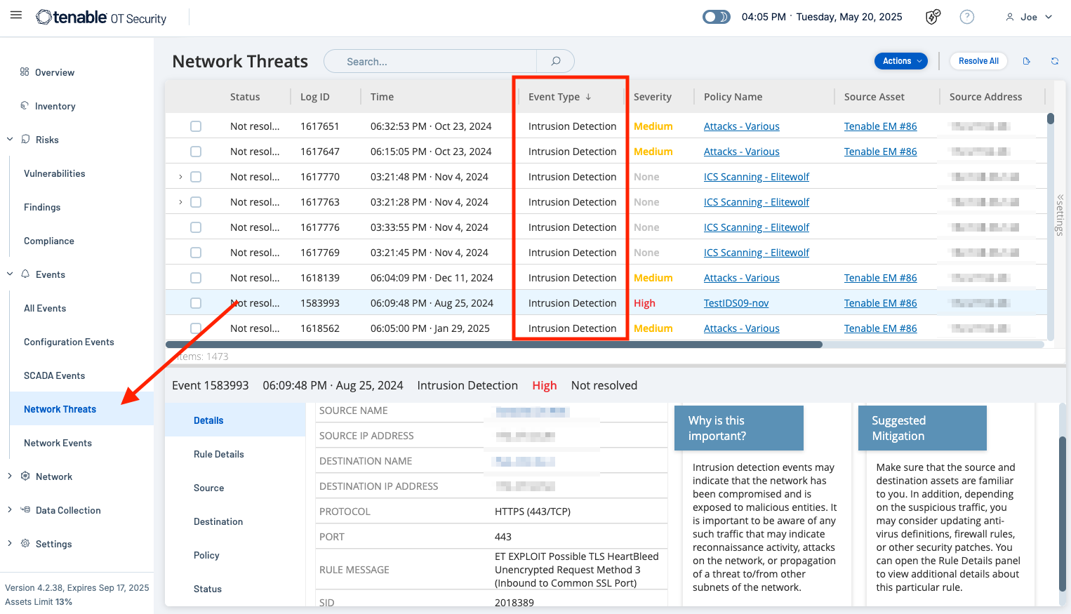The height and width of the screenshot is (614, 1071).
Task: Open the TestIDS09-nov policy link
Action: pos(736,303)
